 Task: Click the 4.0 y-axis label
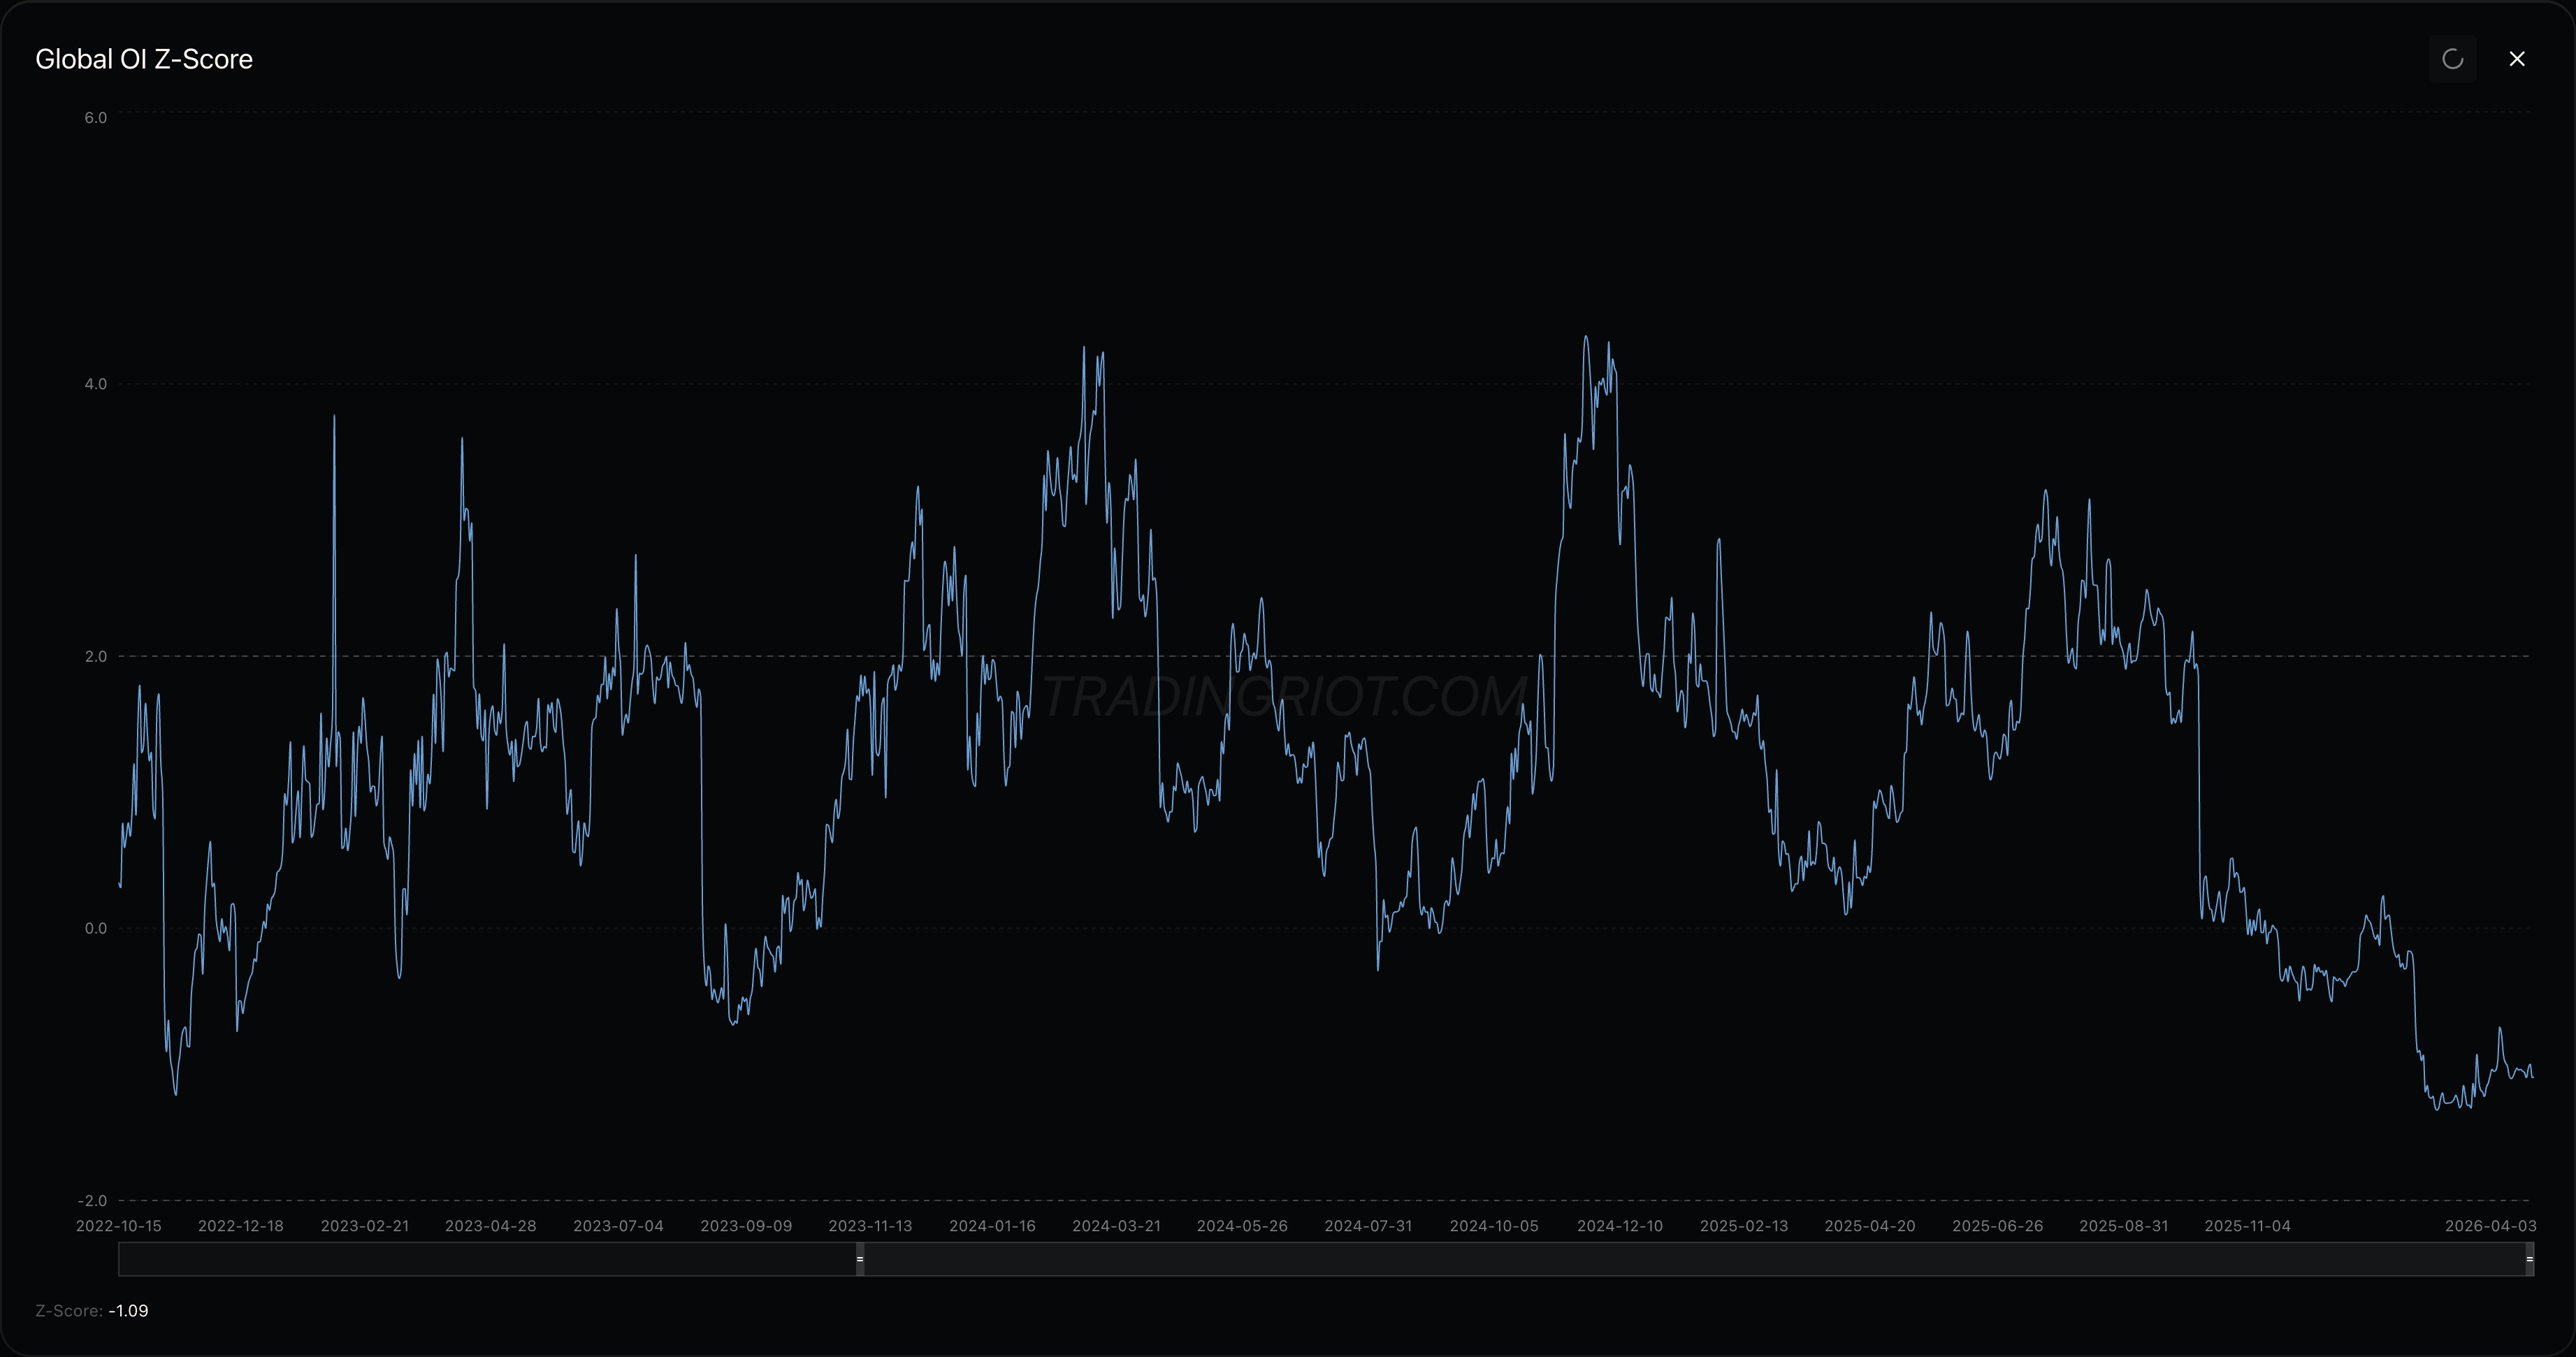pos(95,384)
